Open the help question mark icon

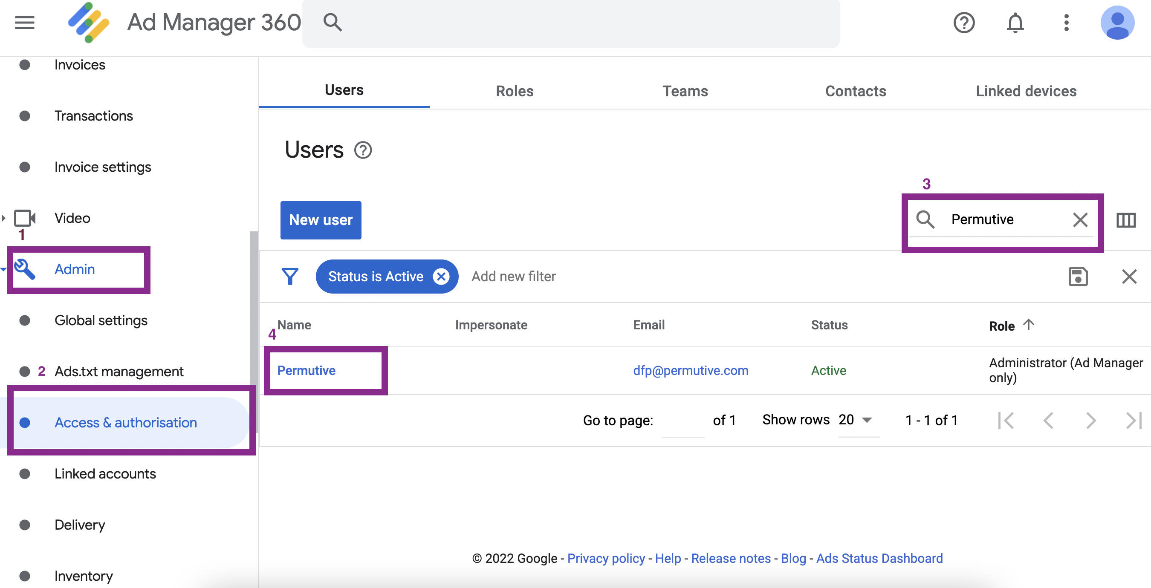coord(964,22)
